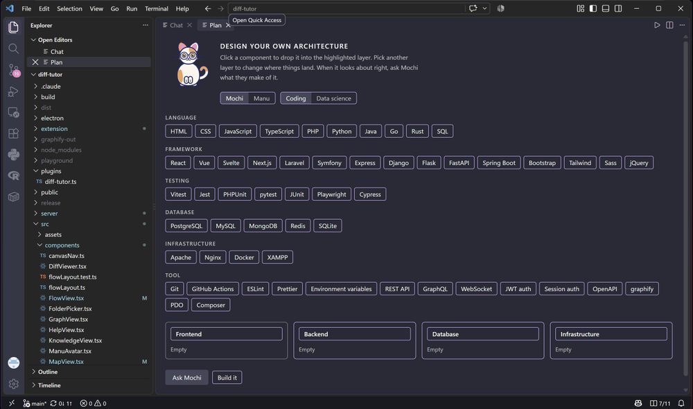Open the R extension icon
The image size is (693, 409).
point(13,175)
